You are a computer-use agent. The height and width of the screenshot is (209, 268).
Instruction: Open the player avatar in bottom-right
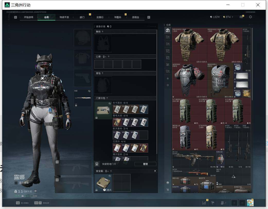(250, 203)
